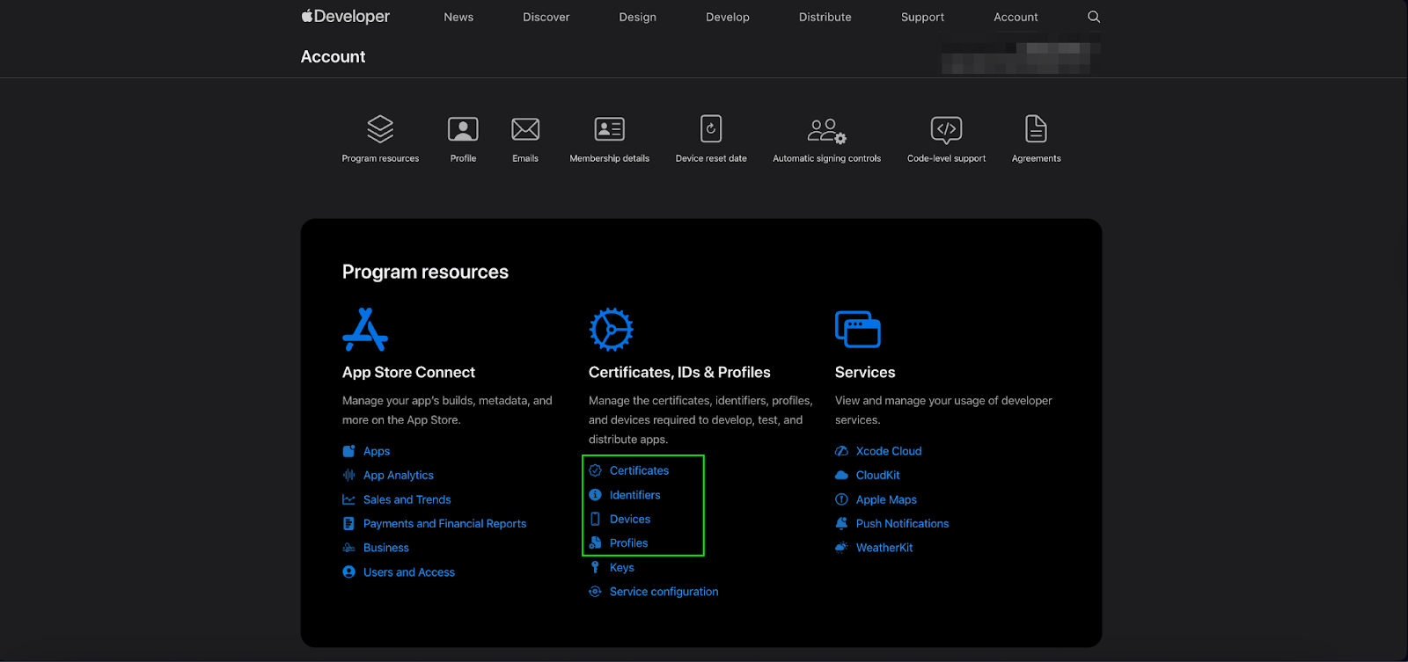
Task: Click the chart icon beside Sales and Trends
Action: pyautogui.click(x=348, y=499)
